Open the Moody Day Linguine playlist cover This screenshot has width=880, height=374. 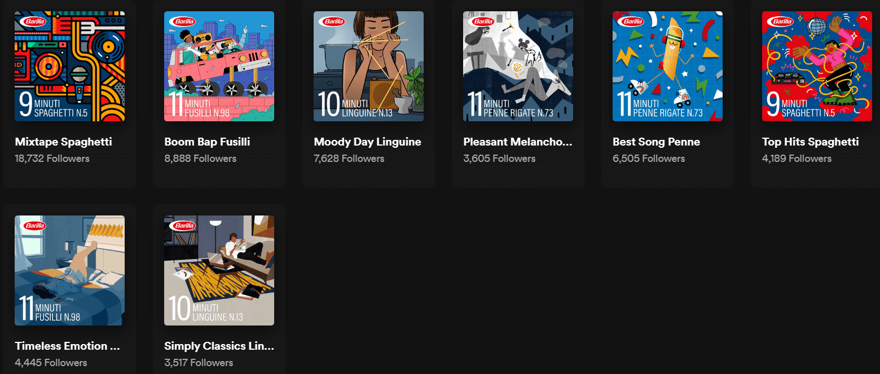tap(368, 65)
